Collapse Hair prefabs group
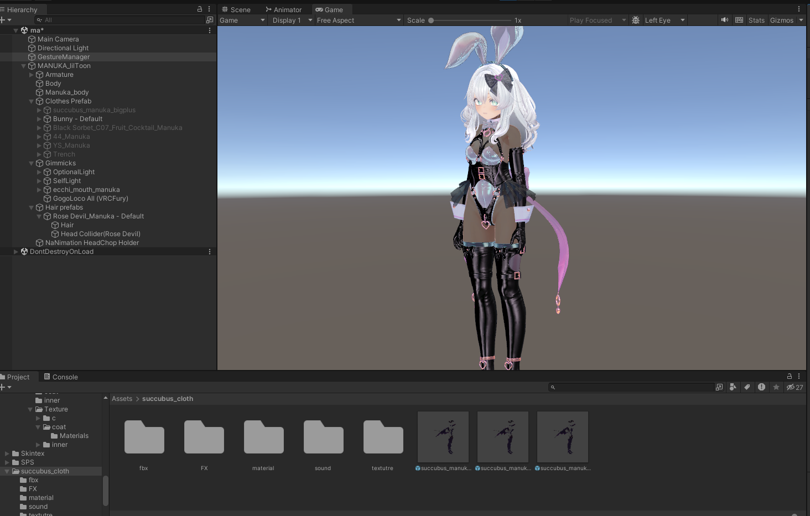 [32, 207]
